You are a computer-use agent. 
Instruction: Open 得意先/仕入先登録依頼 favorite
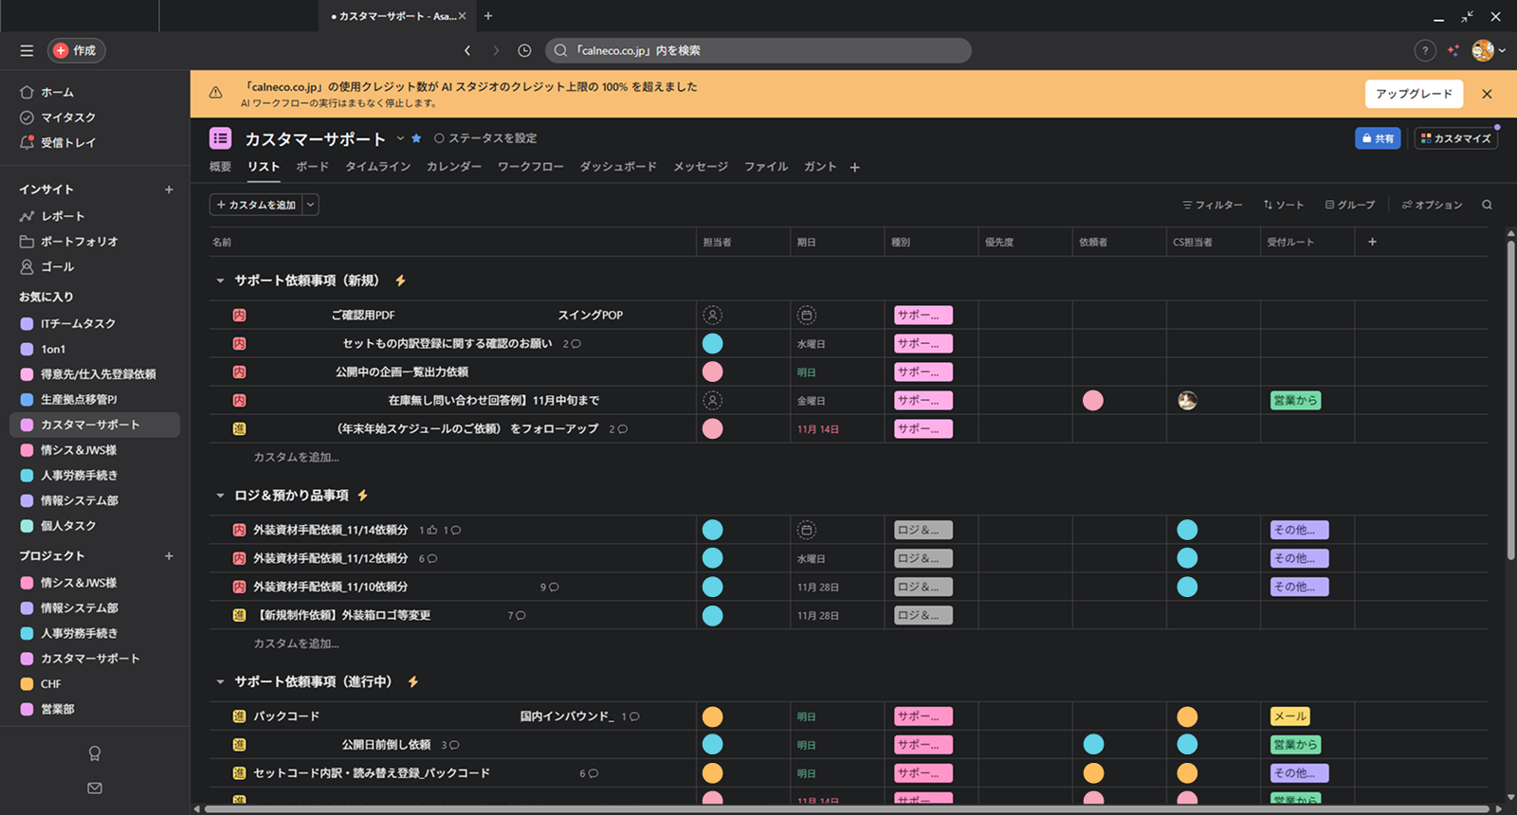tap(98, 374)
